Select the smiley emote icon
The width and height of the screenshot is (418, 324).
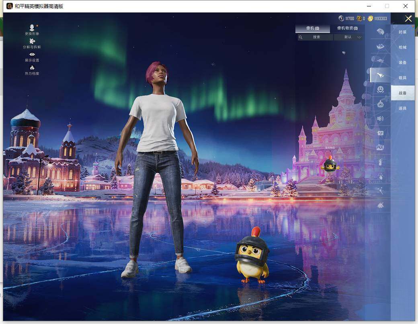(x=380, y=89)
